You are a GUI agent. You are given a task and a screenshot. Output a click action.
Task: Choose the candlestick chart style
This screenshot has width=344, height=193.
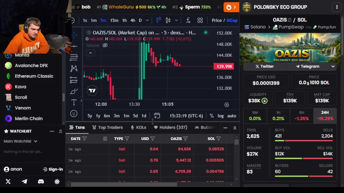(168, 20)
